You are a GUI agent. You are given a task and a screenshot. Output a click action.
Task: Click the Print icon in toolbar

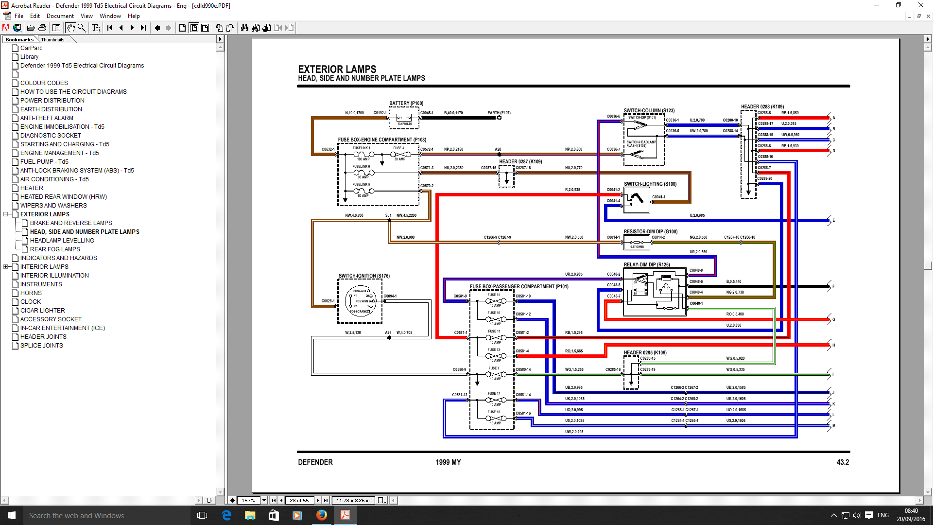(x=42, y=28)
